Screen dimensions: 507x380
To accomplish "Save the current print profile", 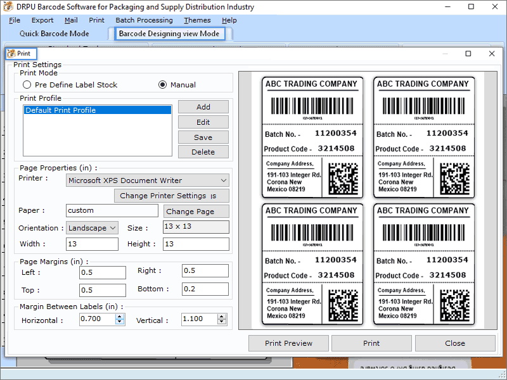I will 203,137.
